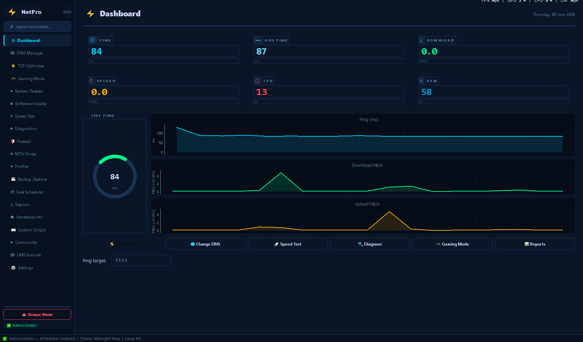Click the green checkmark in the status bar
Viewport: 583px width, 342px height.
point(5,339)
